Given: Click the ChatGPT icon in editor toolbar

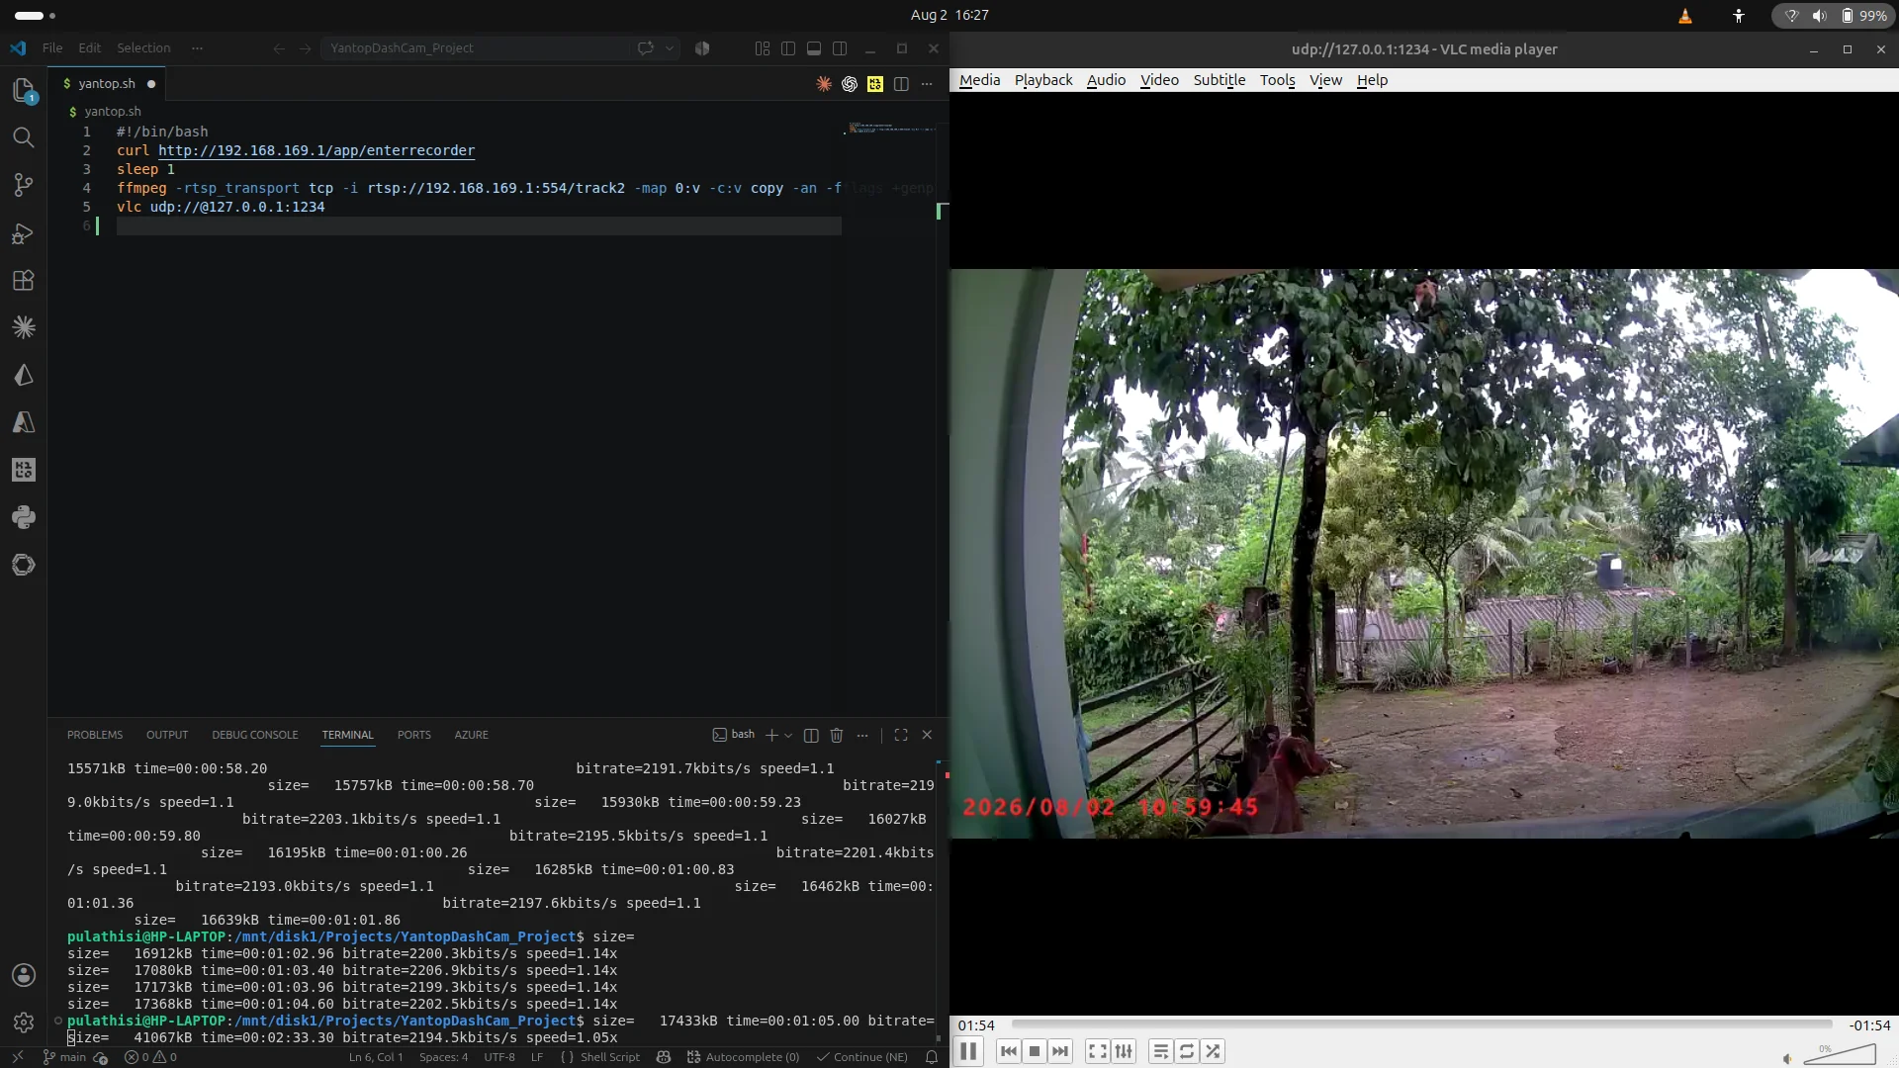Looking at the screenshot, I should [850, 84].
